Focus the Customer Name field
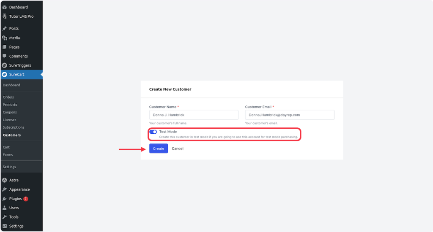Viewport: 433px width, 232px height. tap(194, 115)
